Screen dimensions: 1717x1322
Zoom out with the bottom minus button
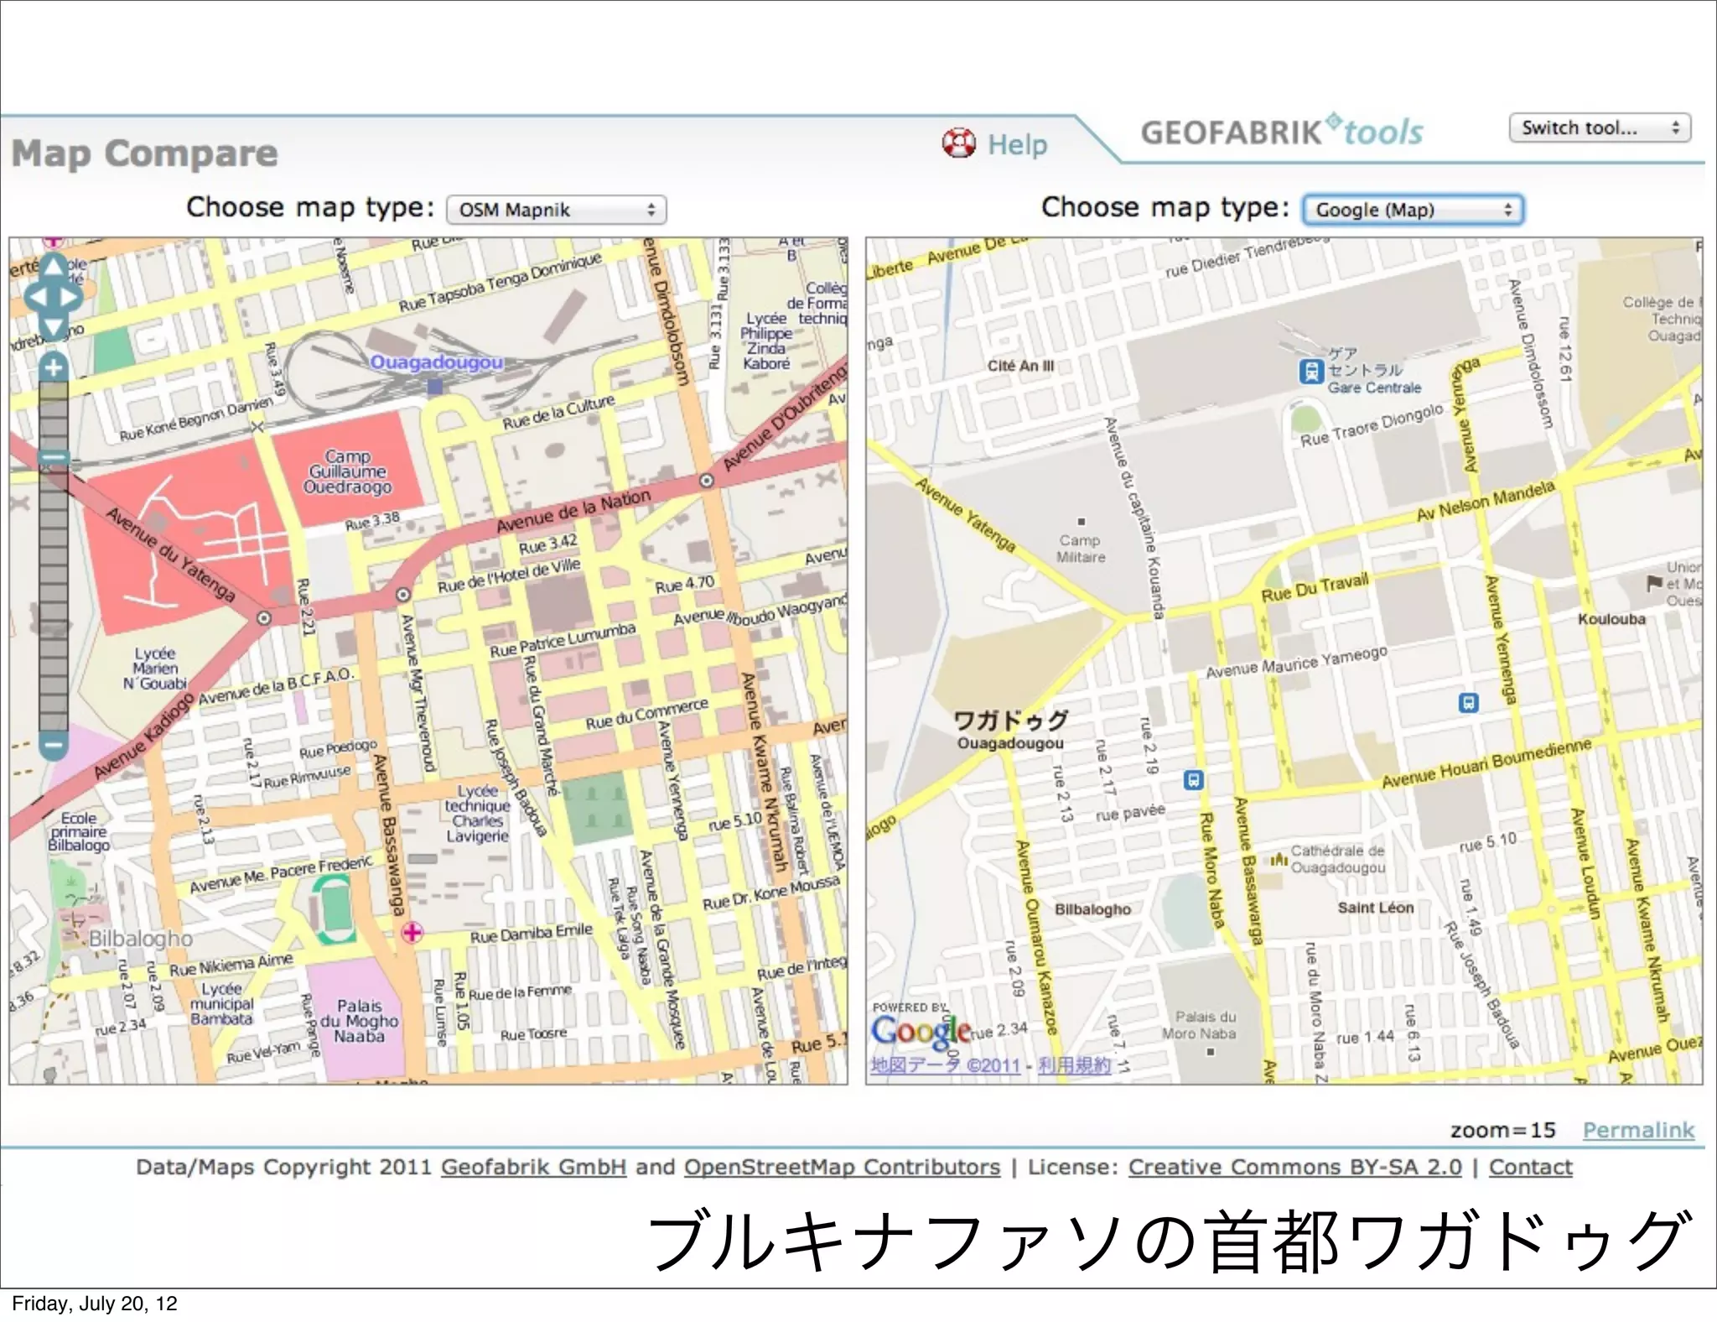click(54, 744)
